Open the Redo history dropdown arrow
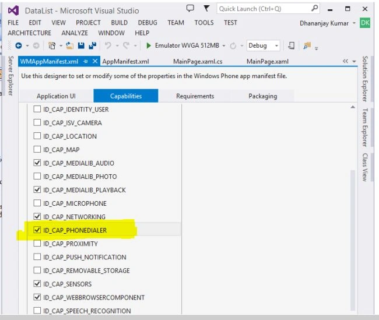379x320 pixels. [135, 45]
